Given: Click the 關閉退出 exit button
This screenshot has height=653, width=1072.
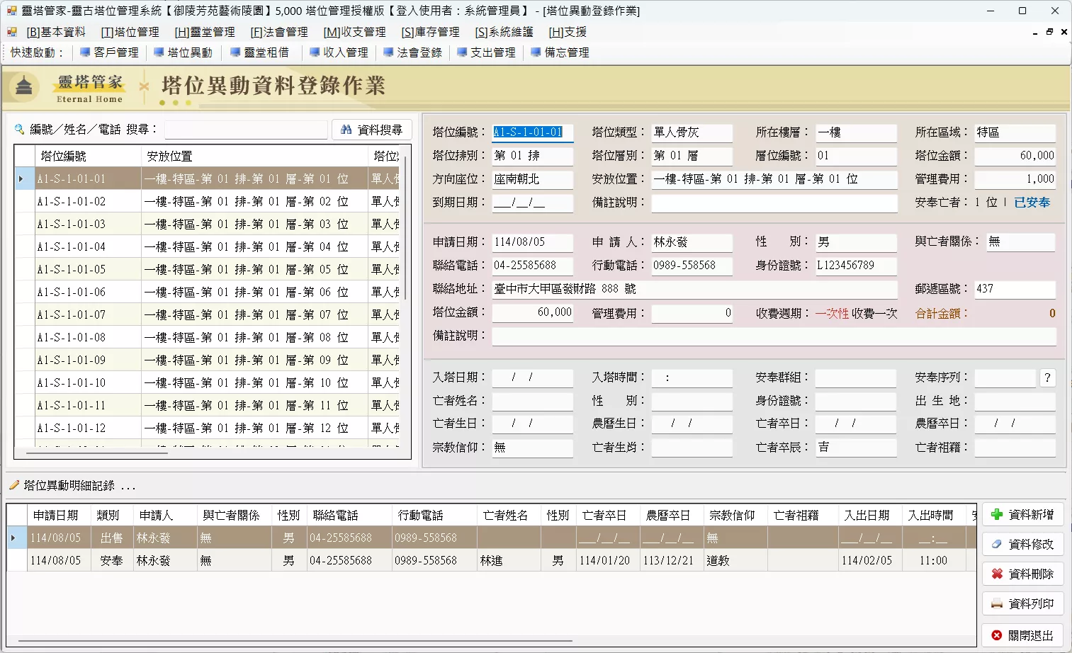Looking at the screenshot, I should (x=1023, y=635).
